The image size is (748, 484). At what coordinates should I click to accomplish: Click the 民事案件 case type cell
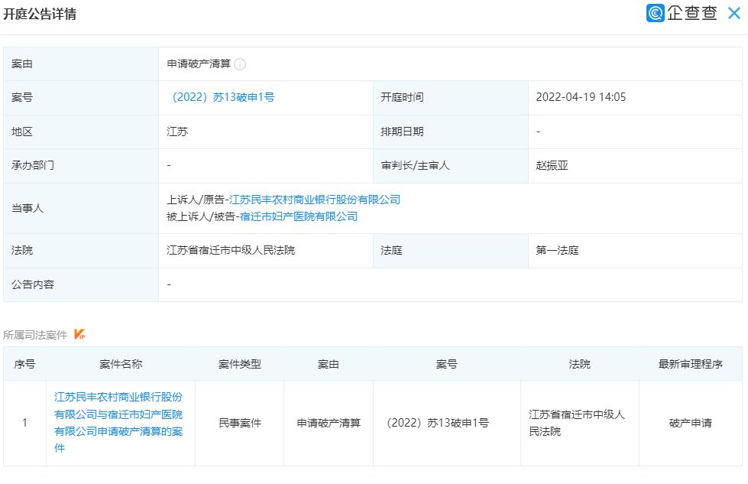[242, 423]
